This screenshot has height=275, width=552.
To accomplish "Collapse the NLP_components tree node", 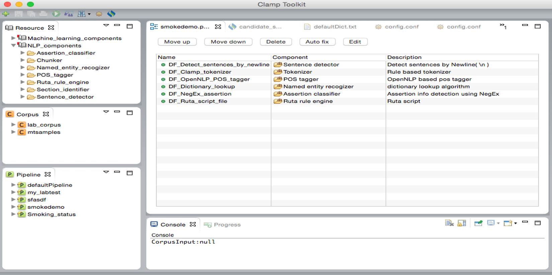I will pos(13,45).
